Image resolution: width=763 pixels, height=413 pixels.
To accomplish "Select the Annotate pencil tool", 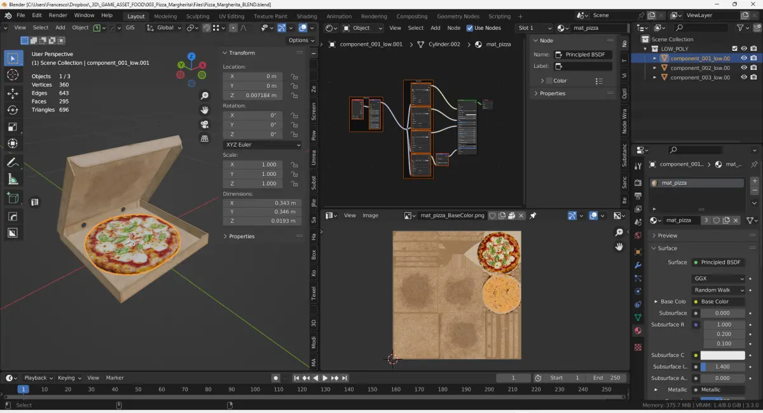I will coord(13,163).
